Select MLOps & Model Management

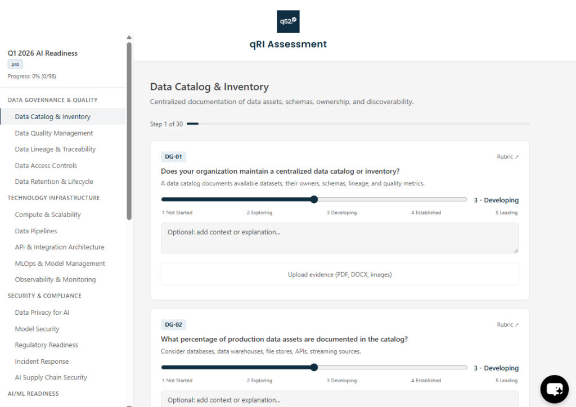coord(60,264)
